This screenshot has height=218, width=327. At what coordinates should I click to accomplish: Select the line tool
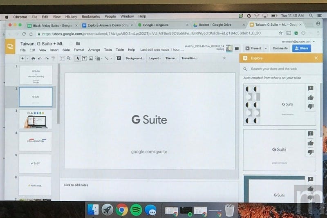[106, 58]
